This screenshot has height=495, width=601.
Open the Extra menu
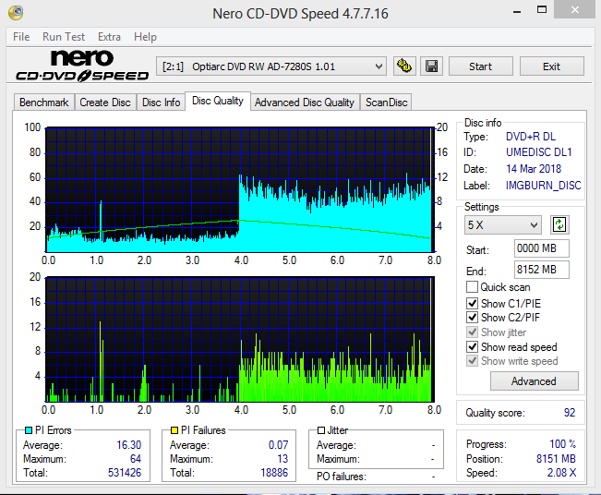(x=109, y=37)
